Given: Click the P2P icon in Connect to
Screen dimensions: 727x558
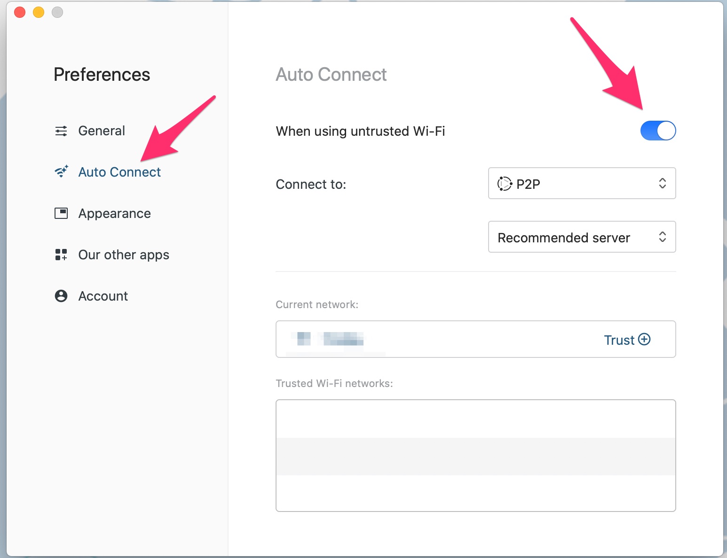Looking at the screenshot, I should click(505, 184).
